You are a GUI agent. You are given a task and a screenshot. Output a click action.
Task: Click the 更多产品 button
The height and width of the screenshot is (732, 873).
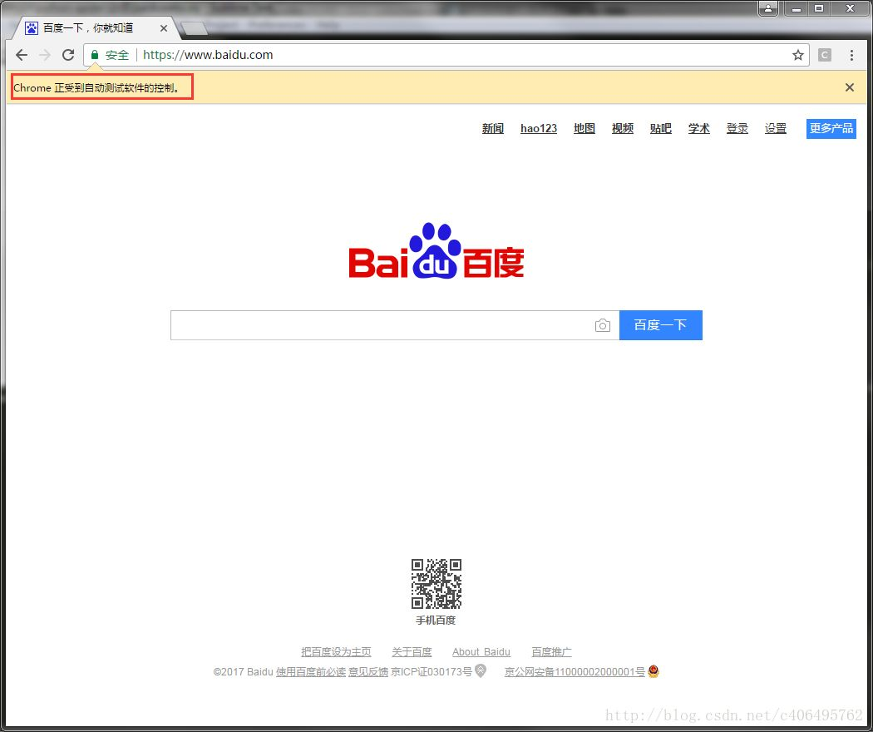tap(831, 129)
